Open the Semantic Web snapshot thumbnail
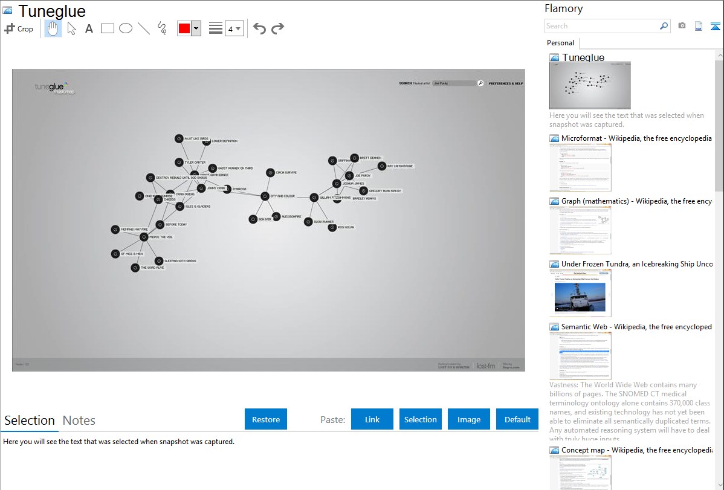 tap(580, 356)
